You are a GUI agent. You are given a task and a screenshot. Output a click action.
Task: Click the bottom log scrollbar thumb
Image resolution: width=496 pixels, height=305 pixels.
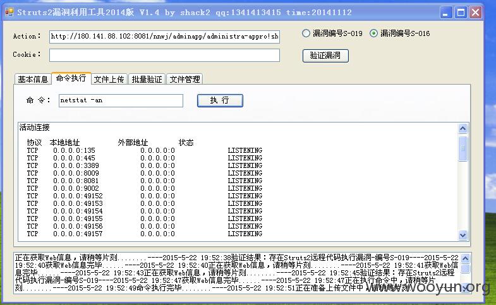[465, 268]
